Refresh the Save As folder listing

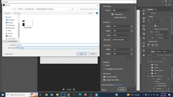73,9
